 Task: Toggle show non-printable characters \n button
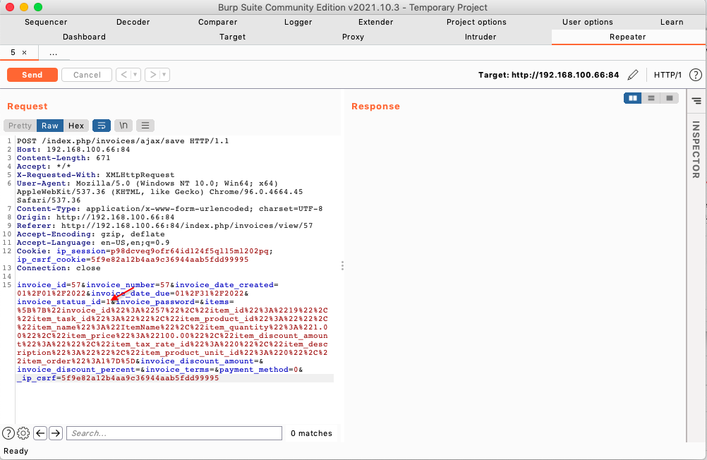[123, 126]
